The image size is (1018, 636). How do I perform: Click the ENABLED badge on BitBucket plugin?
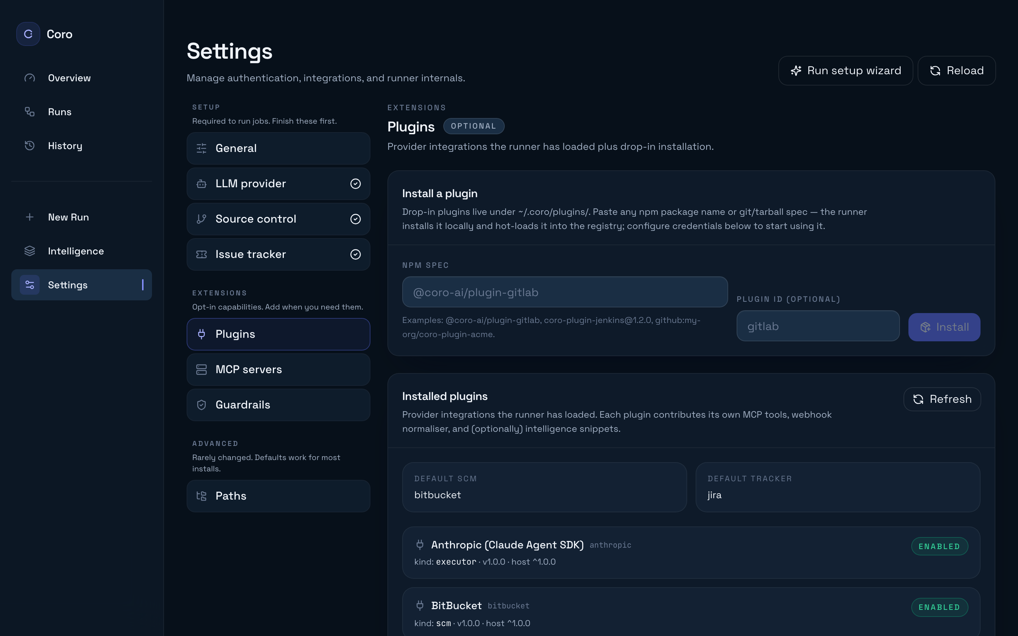pyautogui.click(x=940, y=607)
